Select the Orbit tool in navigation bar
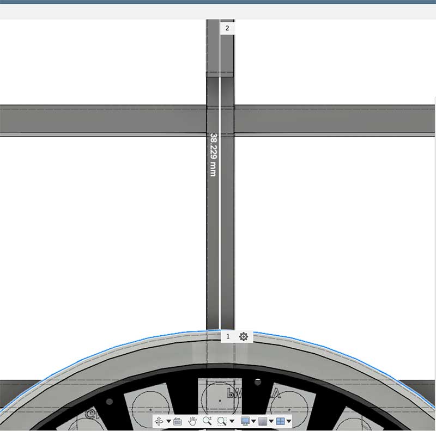 [x=159, y=421]
